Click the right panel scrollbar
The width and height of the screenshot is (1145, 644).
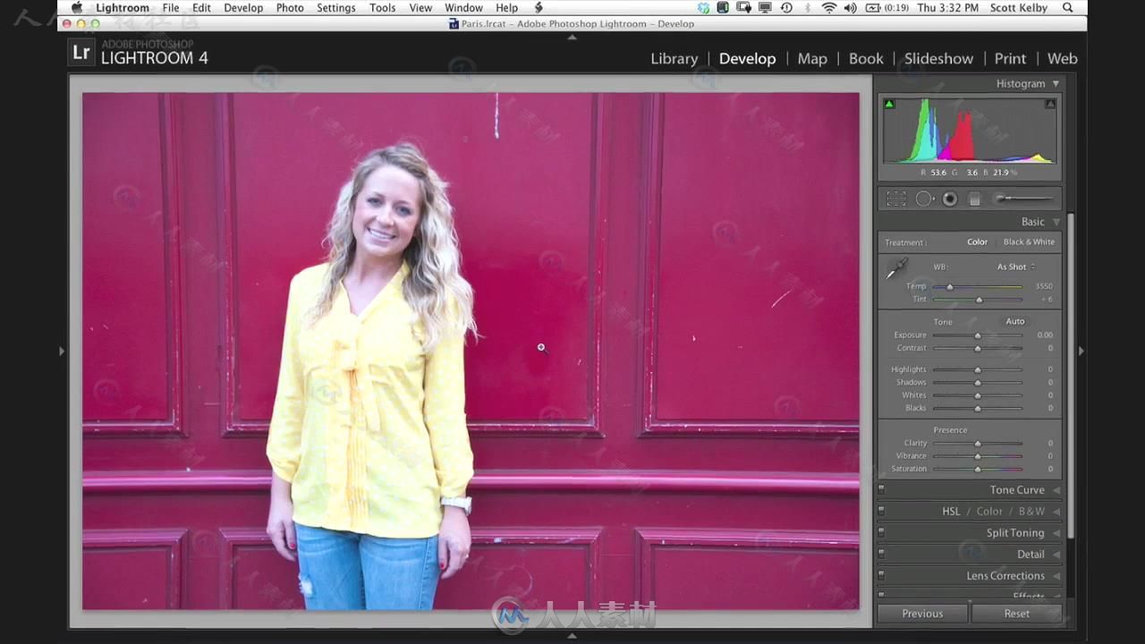coord(1069,376)
